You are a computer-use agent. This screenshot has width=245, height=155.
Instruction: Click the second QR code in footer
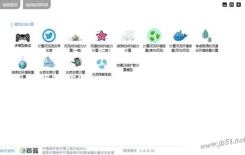[x=36, y=151]
